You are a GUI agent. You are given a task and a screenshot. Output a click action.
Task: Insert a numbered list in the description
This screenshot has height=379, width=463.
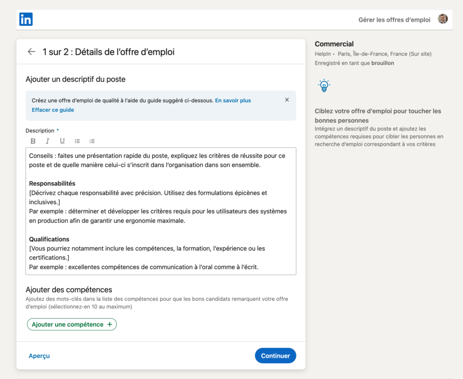click(x=92, y=141)
